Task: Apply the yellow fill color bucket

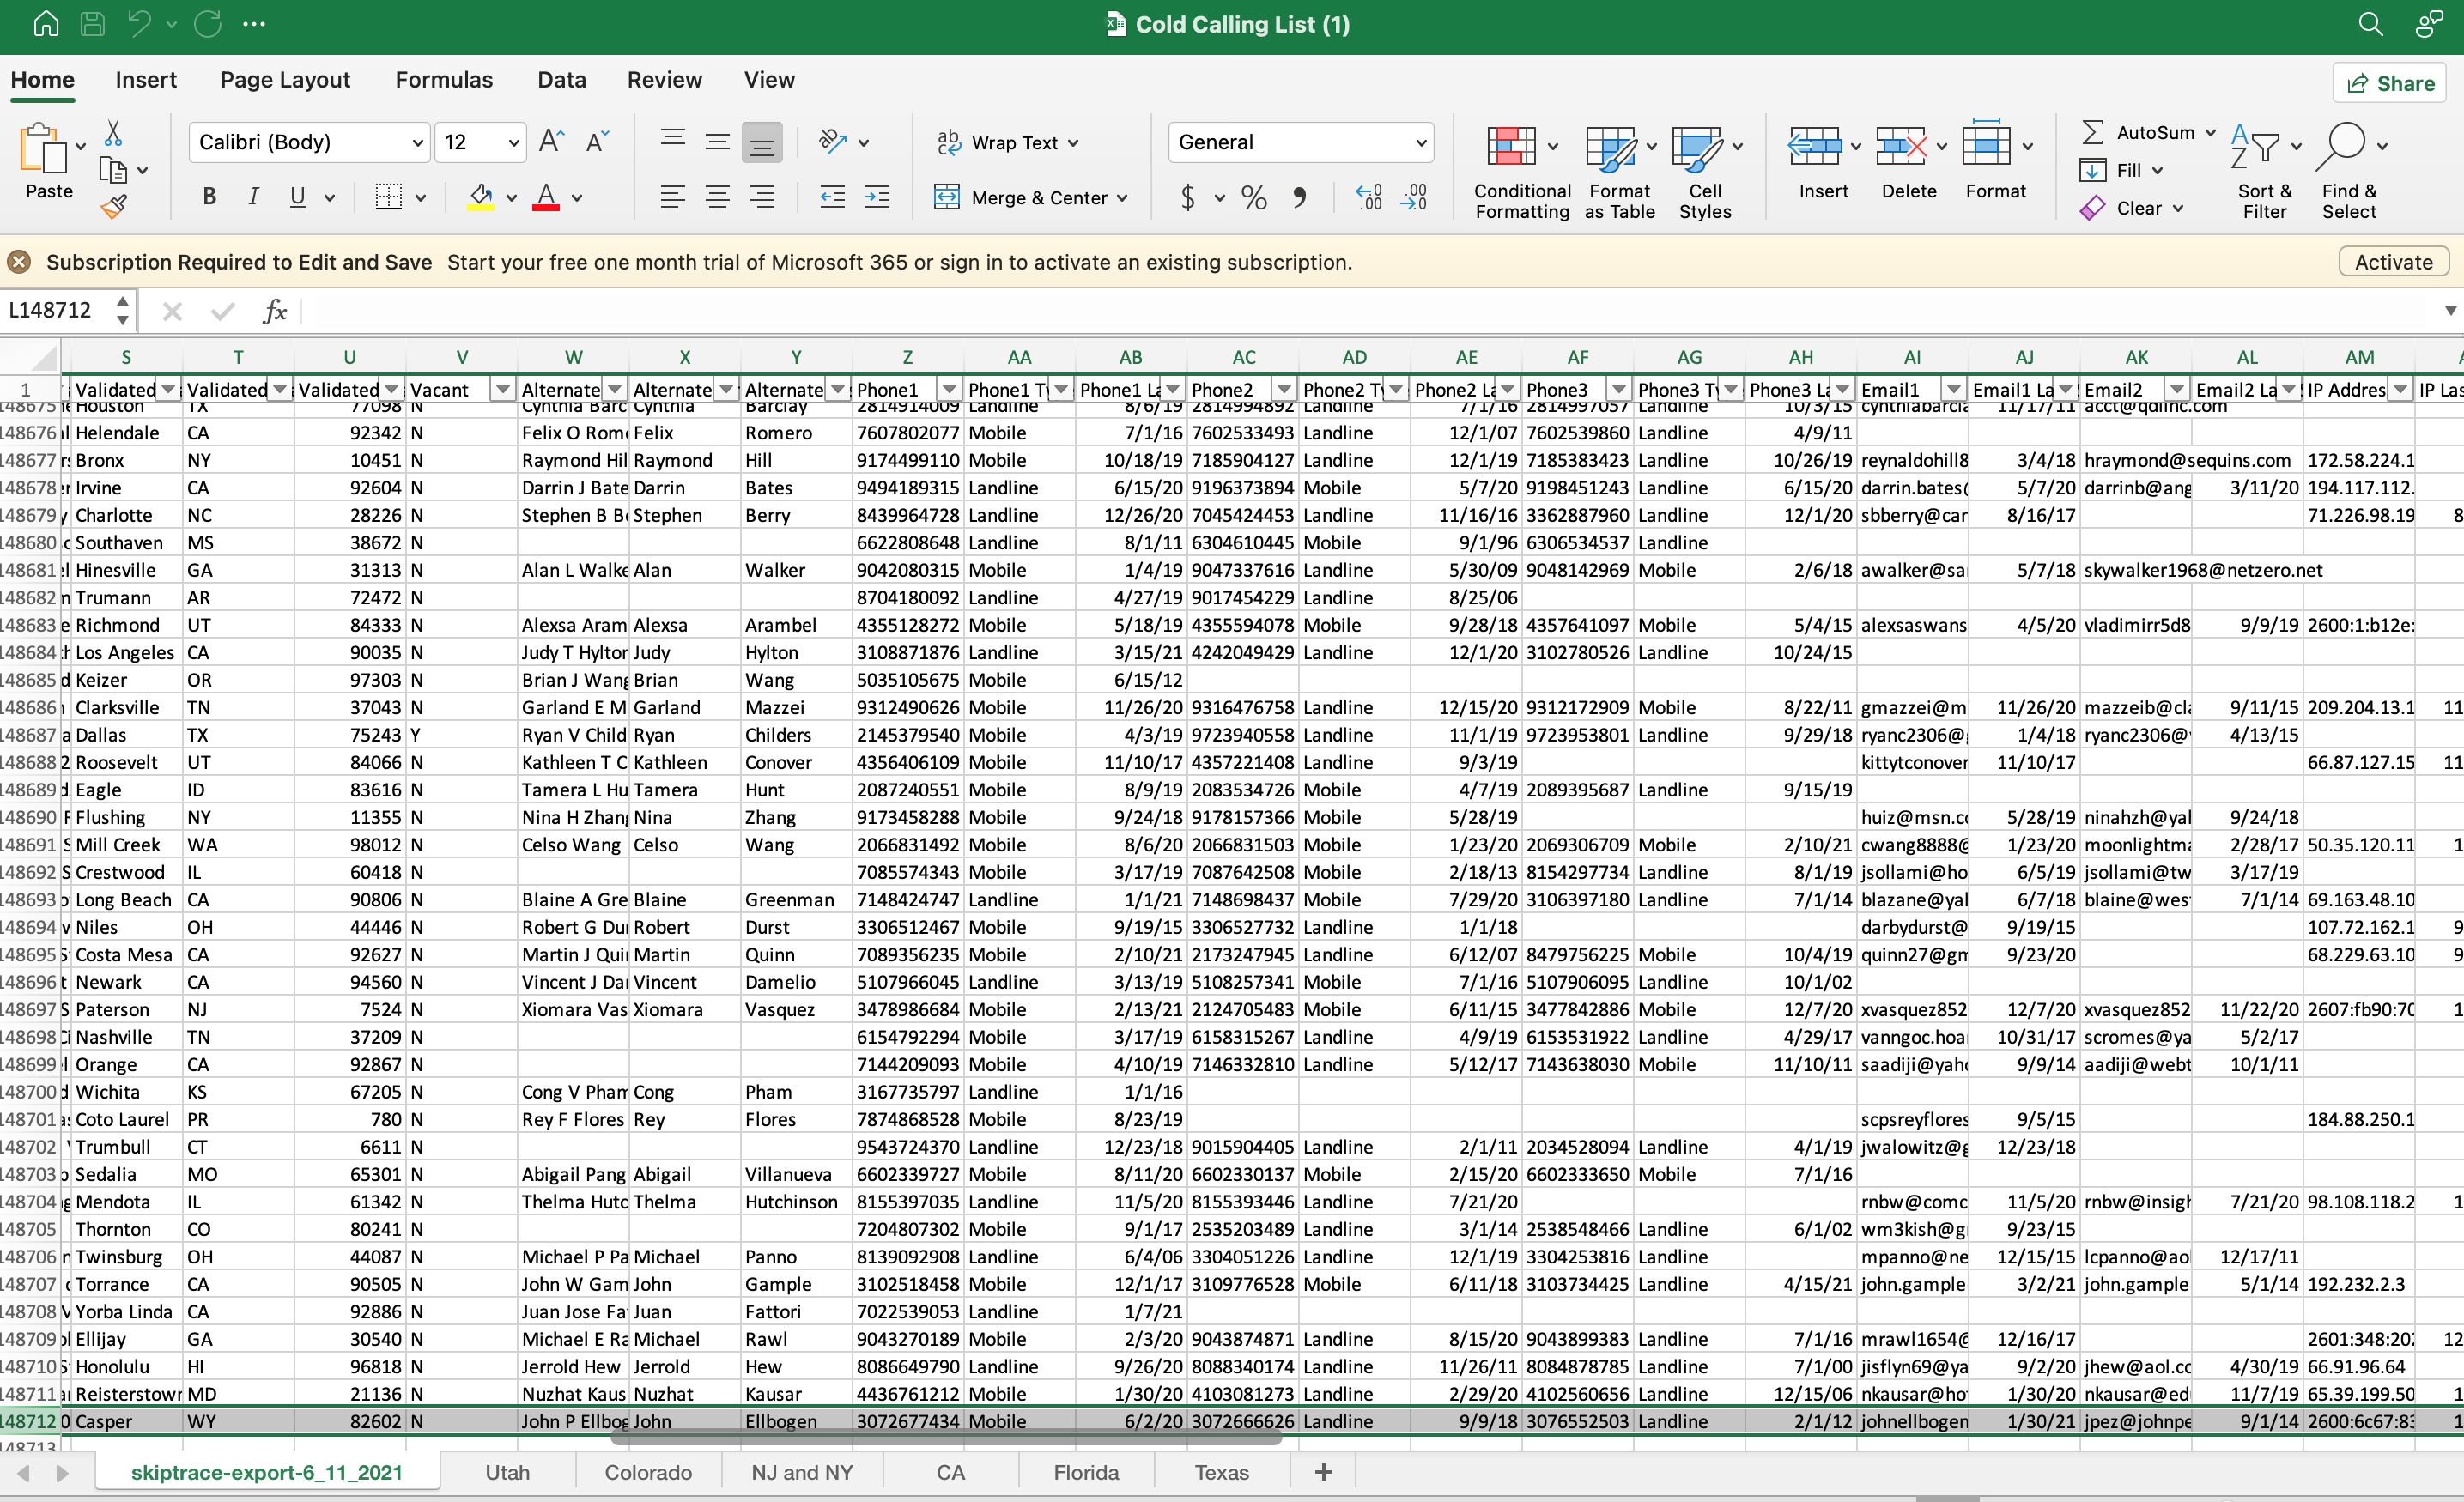Action: click(x=481, y=197)
